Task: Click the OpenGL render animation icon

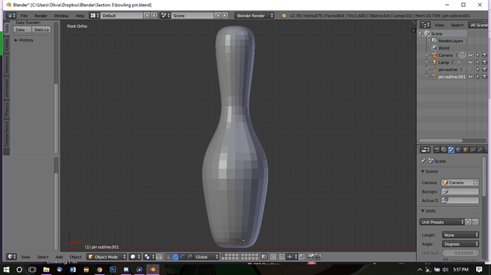Action: [x=318, y=257]
